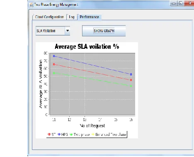Screen dimensions: 194x157
Task: Click the 'Two phase' legend text
Action: click(x=82, y=134)
